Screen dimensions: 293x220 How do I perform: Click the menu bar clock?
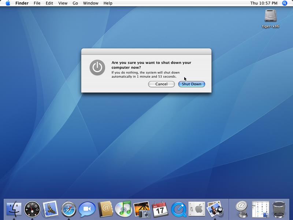tap(264, 3)
